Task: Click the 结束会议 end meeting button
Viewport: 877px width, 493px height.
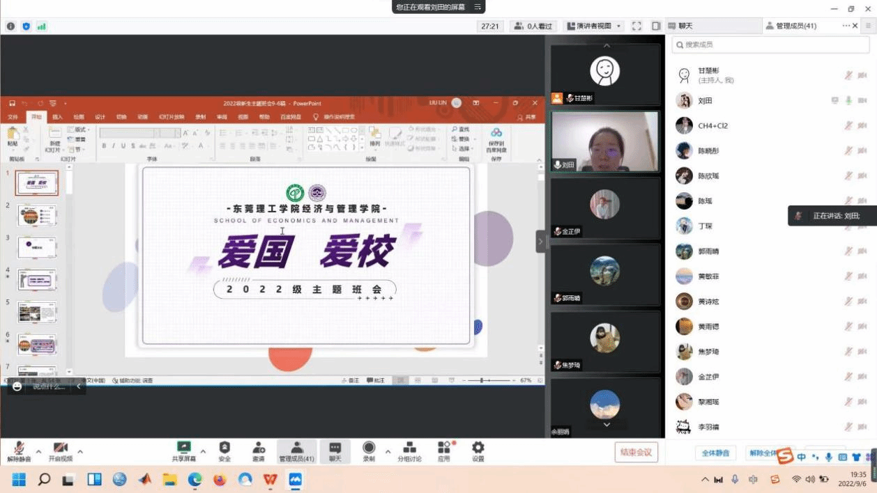Action: click(636, 453)
